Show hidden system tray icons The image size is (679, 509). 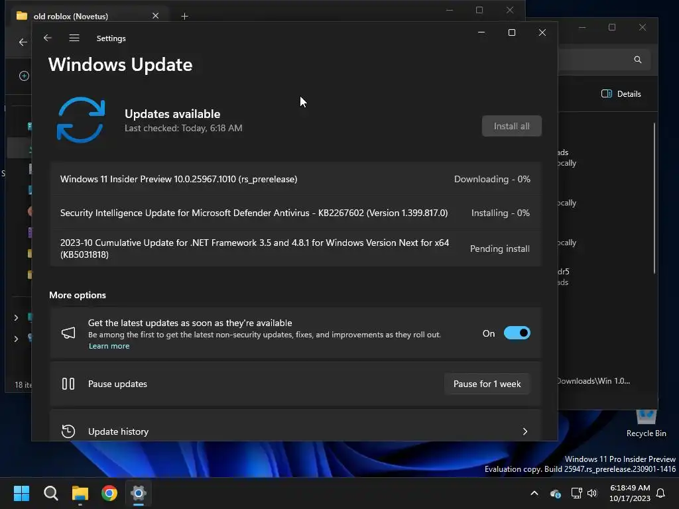(x=534, y=493)
